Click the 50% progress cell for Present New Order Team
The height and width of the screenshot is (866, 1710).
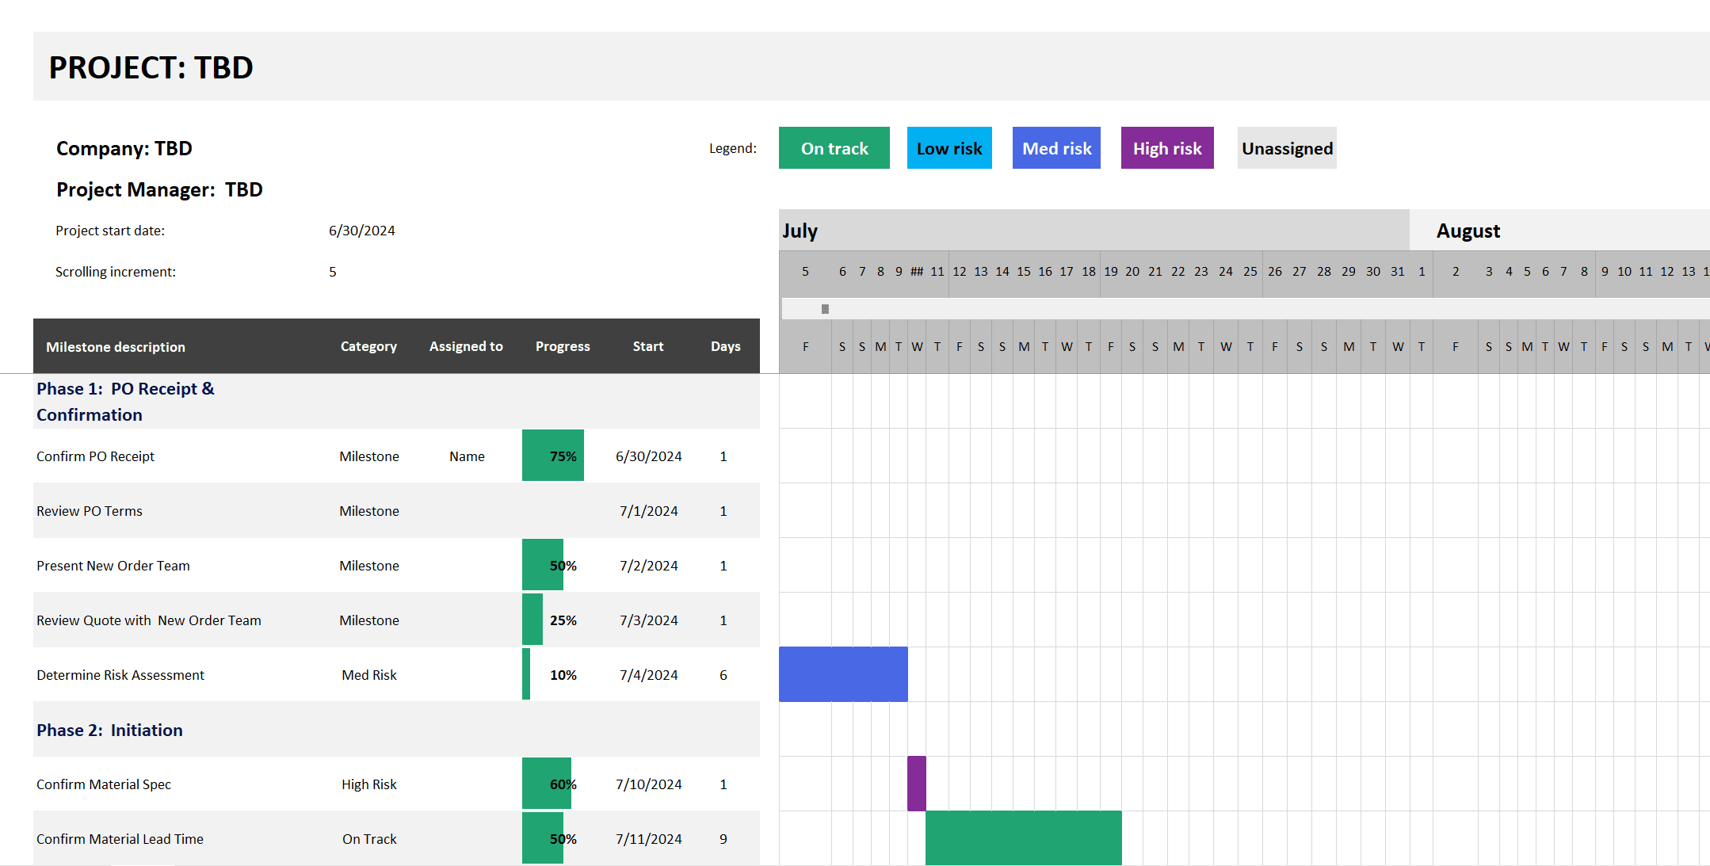(553, 565)
